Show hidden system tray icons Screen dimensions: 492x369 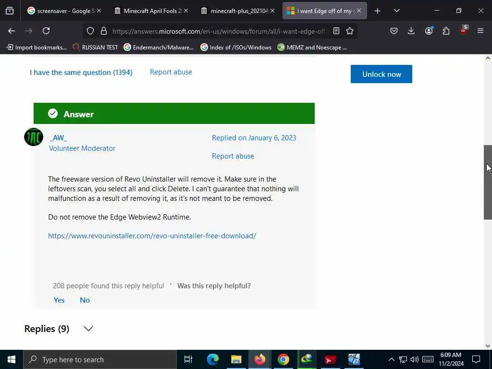pyautogui.click(x=391, y=359)
